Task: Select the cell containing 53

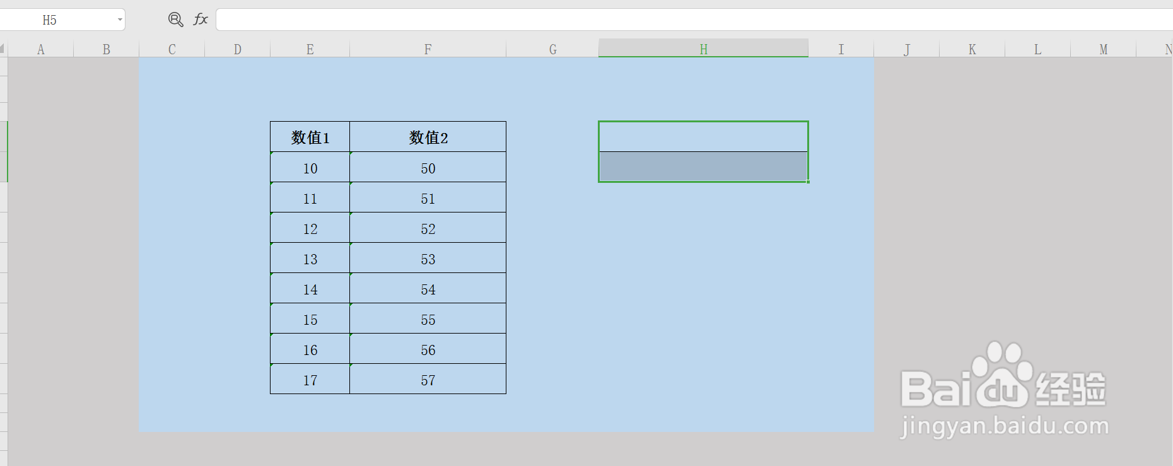Action: pyautogui.click(x=428, y=258)
